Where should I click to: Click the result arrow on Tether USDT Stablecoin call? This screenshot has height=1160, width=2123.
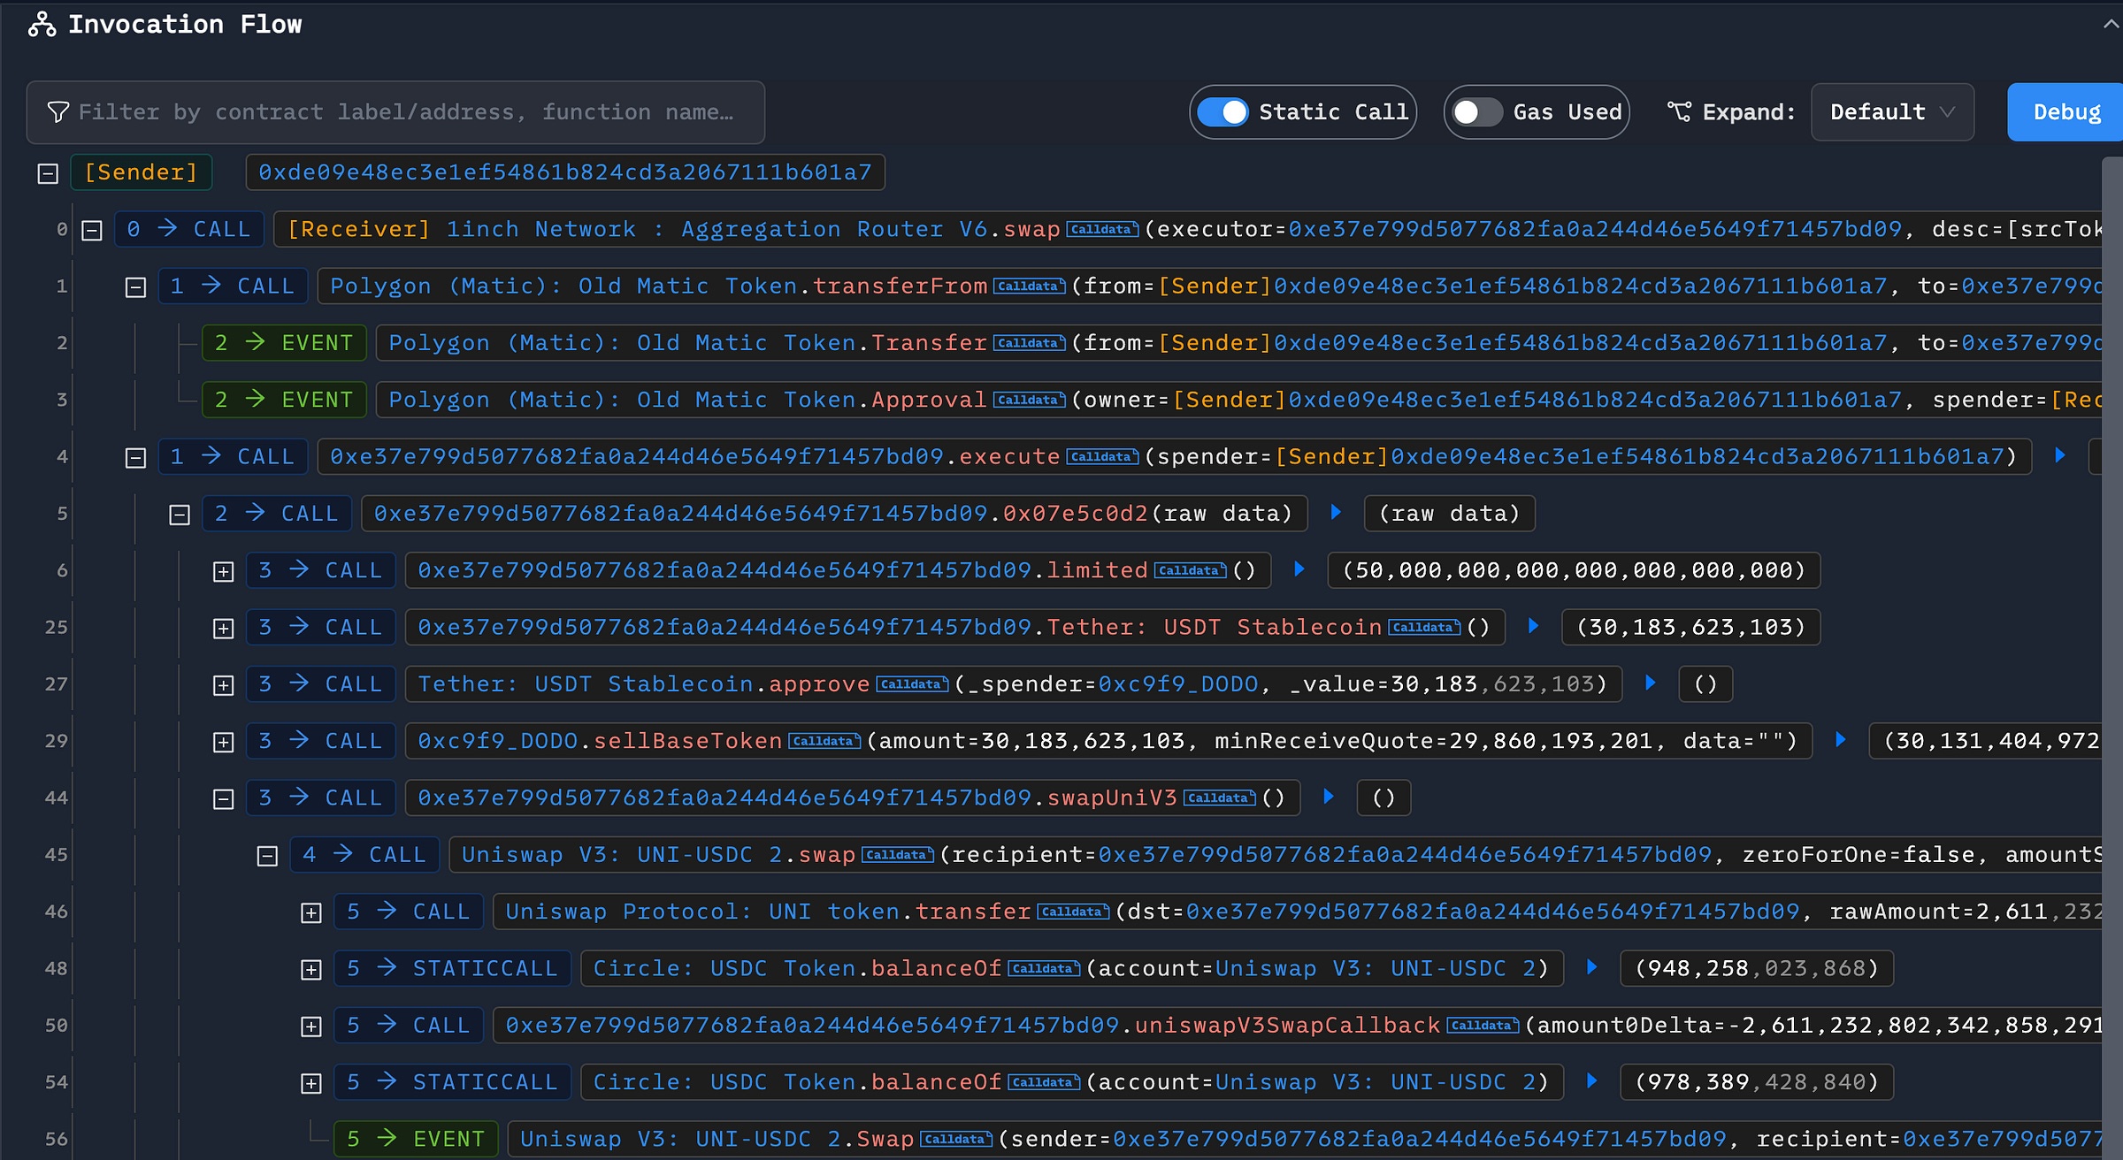(x=1532, y=627)
